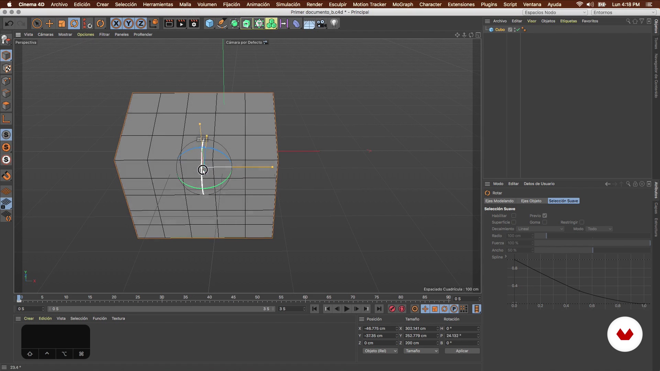Uncheck the Previo checkbox
This screenshot has width=660, height=371.
coord(544,216)
